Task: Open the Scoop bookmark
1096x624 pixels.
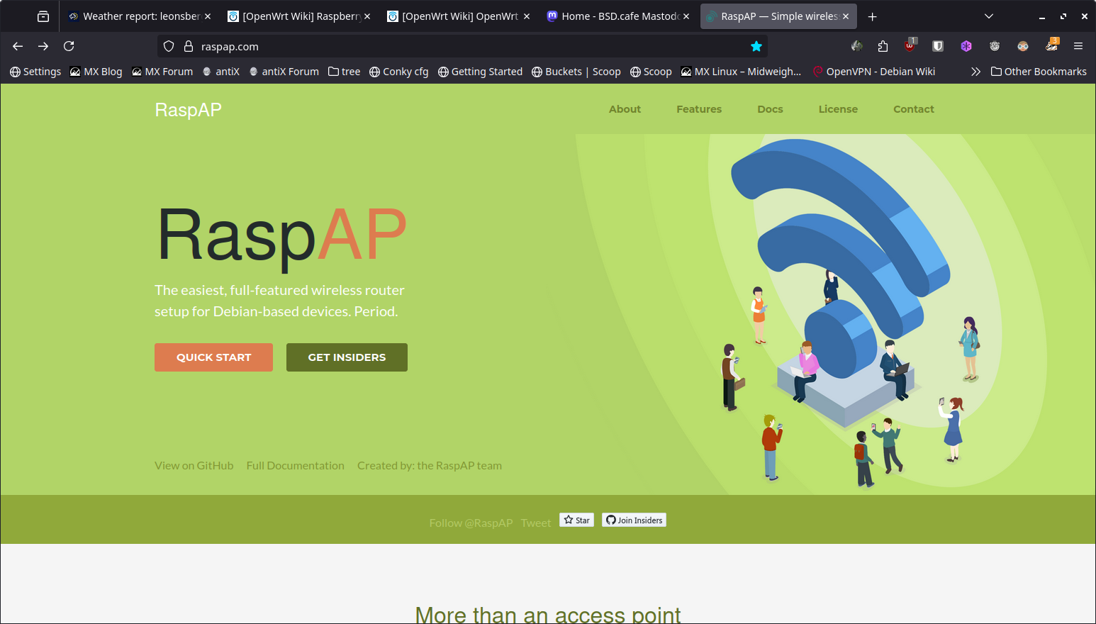Action: pos(651,72)
